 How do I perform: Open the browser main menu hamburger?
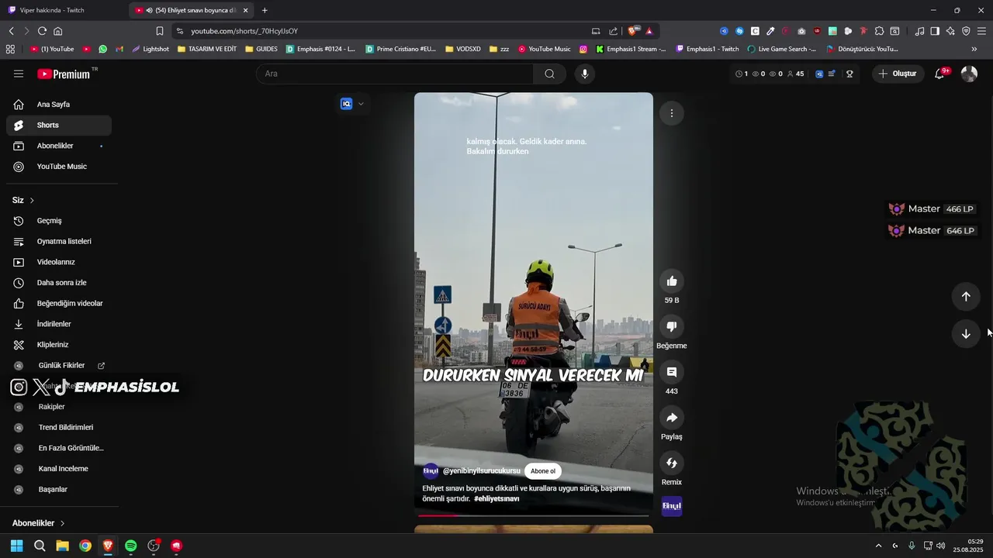981,31
